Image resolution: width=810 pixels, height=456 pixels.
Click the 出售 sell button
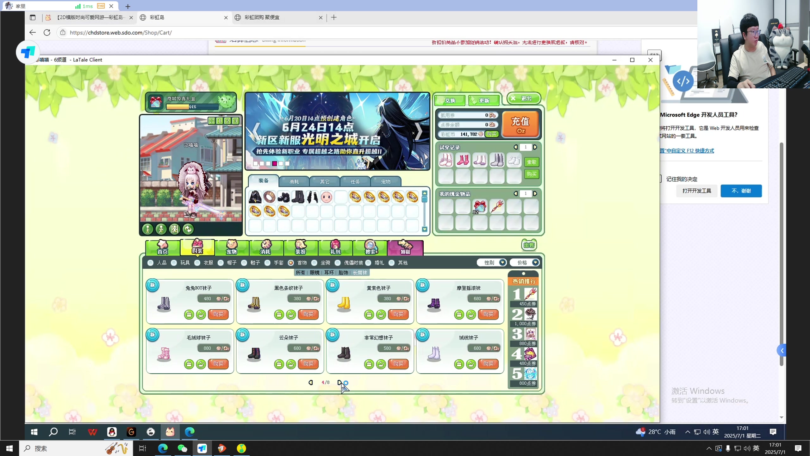point(529,245)
